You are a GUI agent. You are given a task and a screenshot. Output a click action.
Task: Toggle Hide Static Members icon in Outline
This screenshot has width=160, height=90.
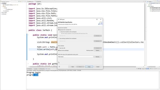tap(155, 3)
